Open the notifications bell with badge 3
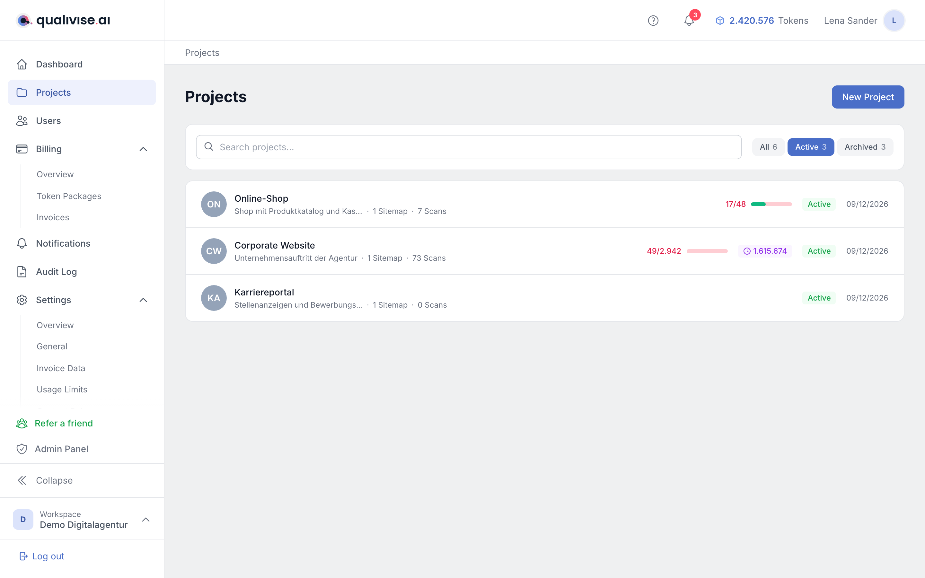Viewport: 925px width, 578px height. (x=689, y=21)
